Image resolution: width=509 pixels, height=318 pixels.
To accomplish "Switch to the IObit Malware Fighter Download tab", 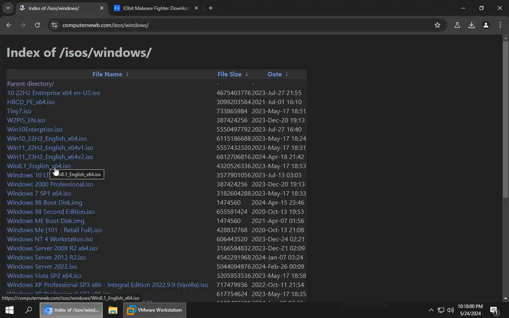I will (x=156, y=8).
